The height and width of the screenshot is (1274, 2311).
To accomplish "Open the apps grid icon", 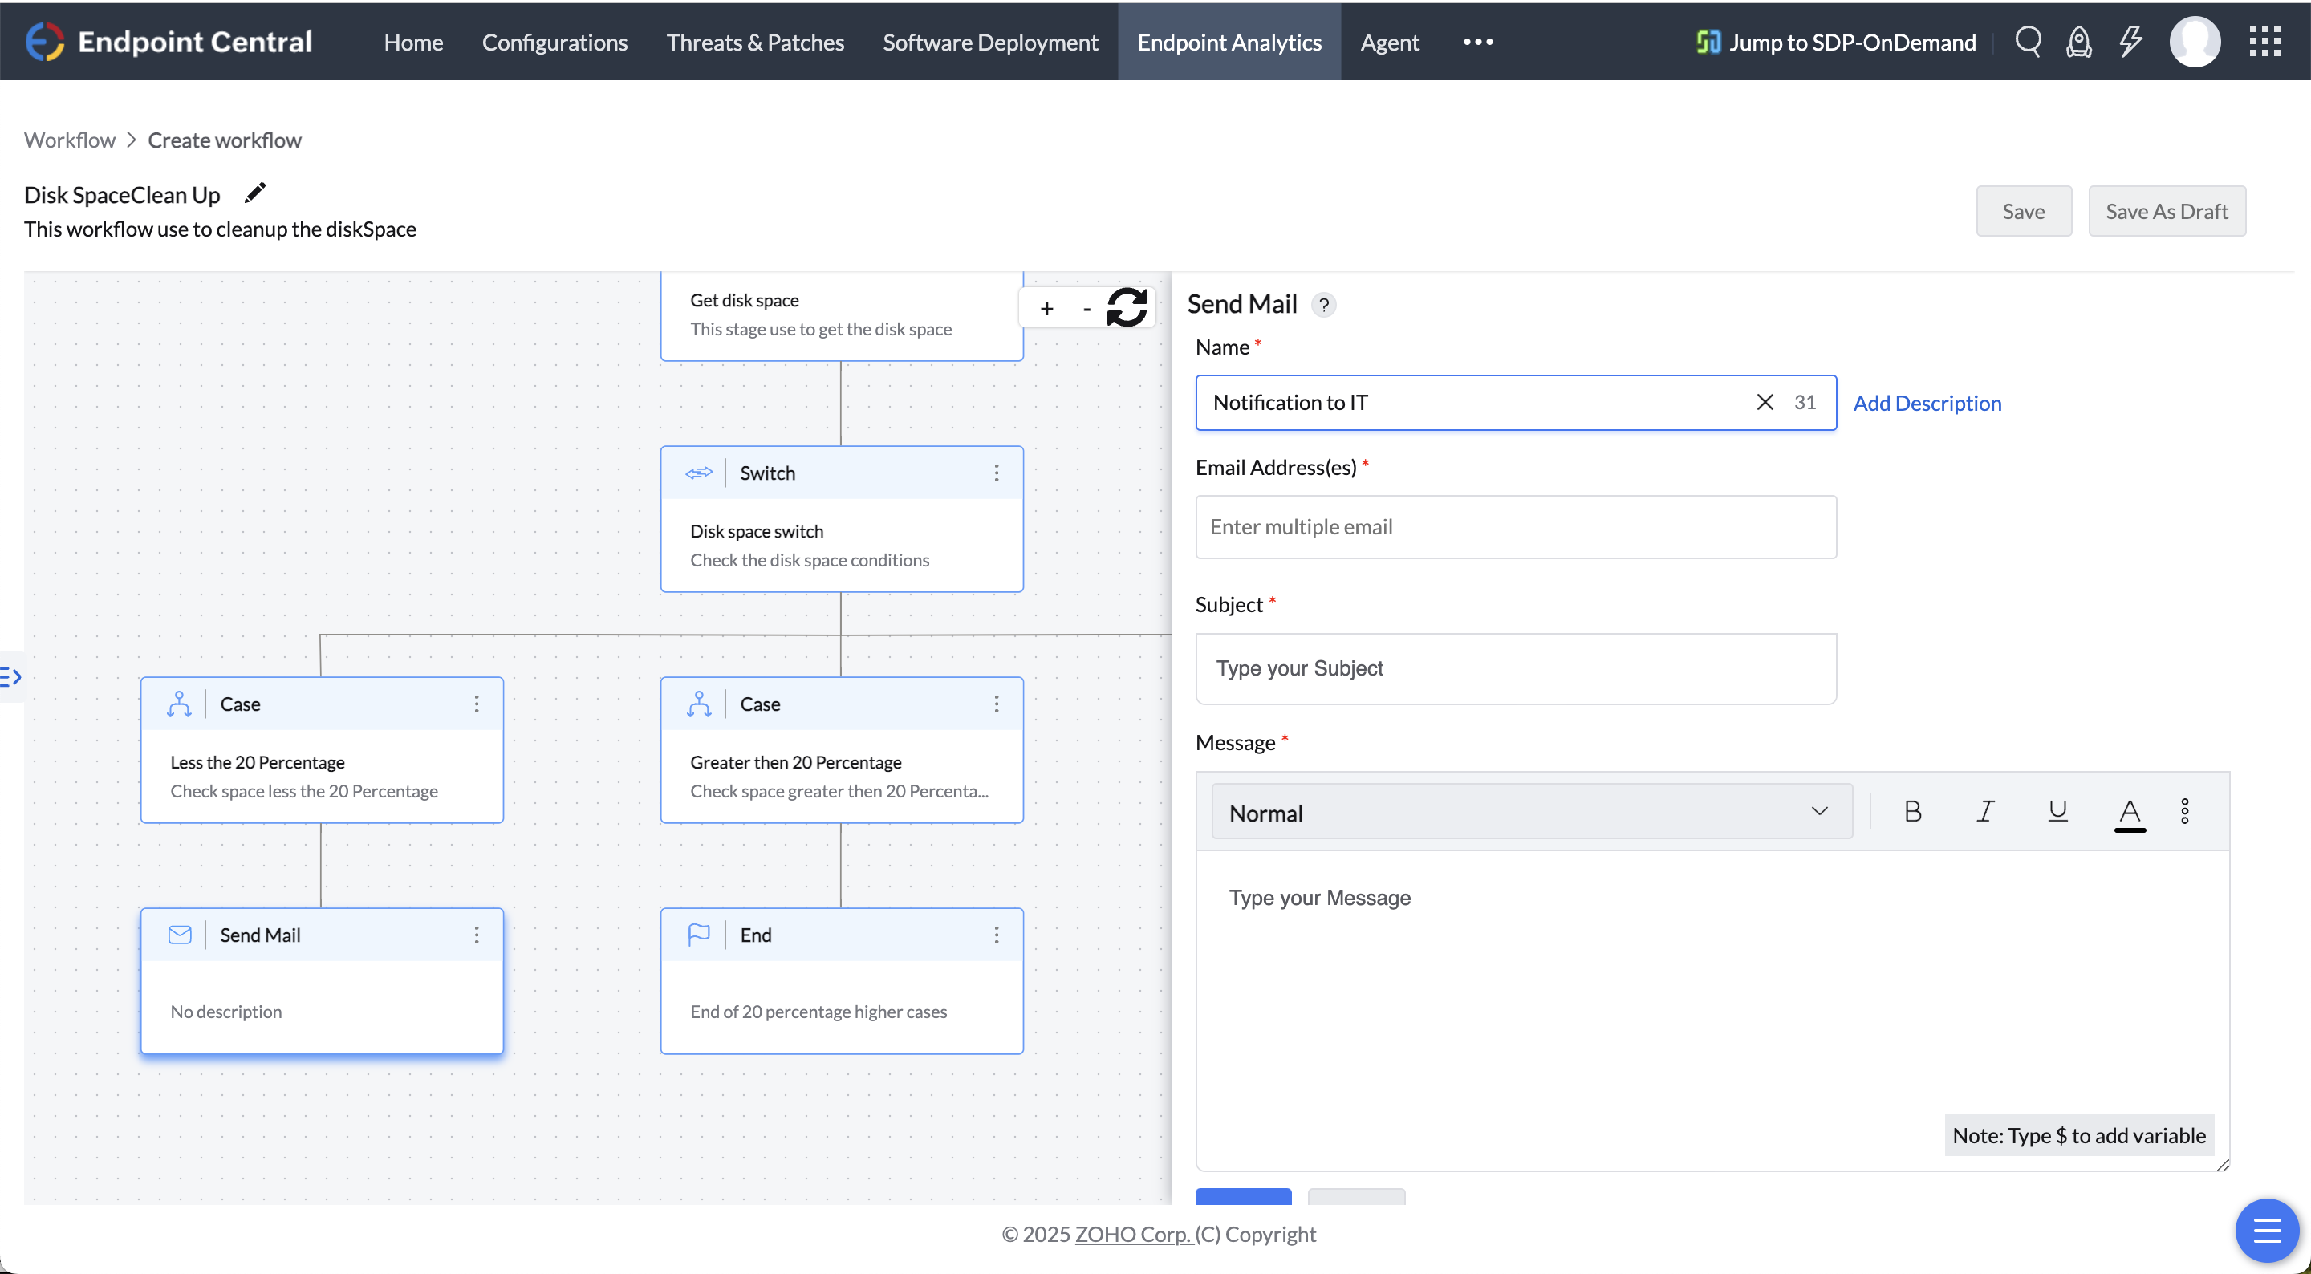I will click(x=2264, y=41).
